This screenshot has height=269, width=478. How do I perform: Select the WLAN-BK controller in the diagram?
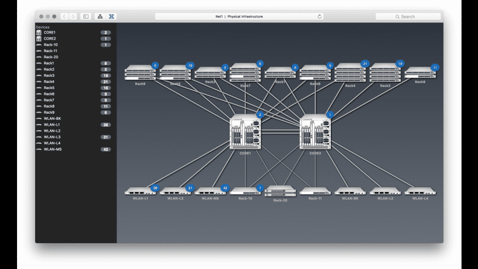pyautogui.click(x=350, y=191)
